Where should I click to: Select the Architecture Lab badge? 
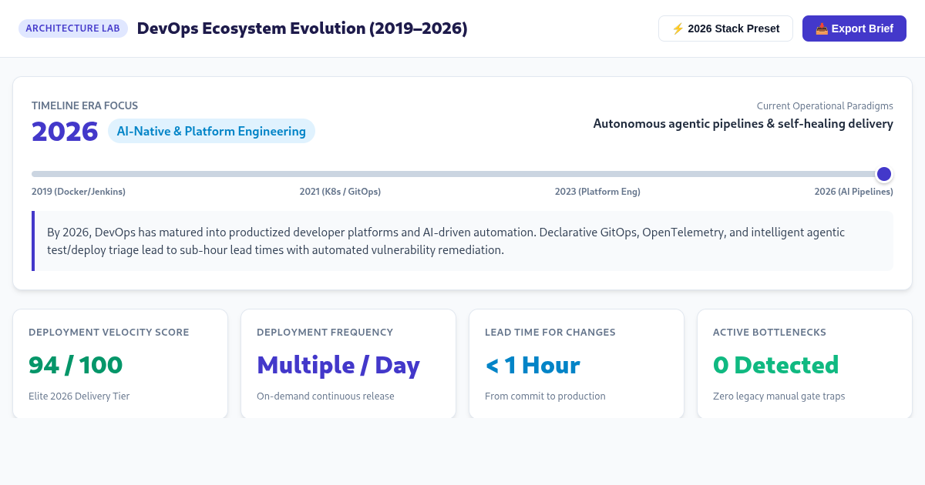[73, 28]
